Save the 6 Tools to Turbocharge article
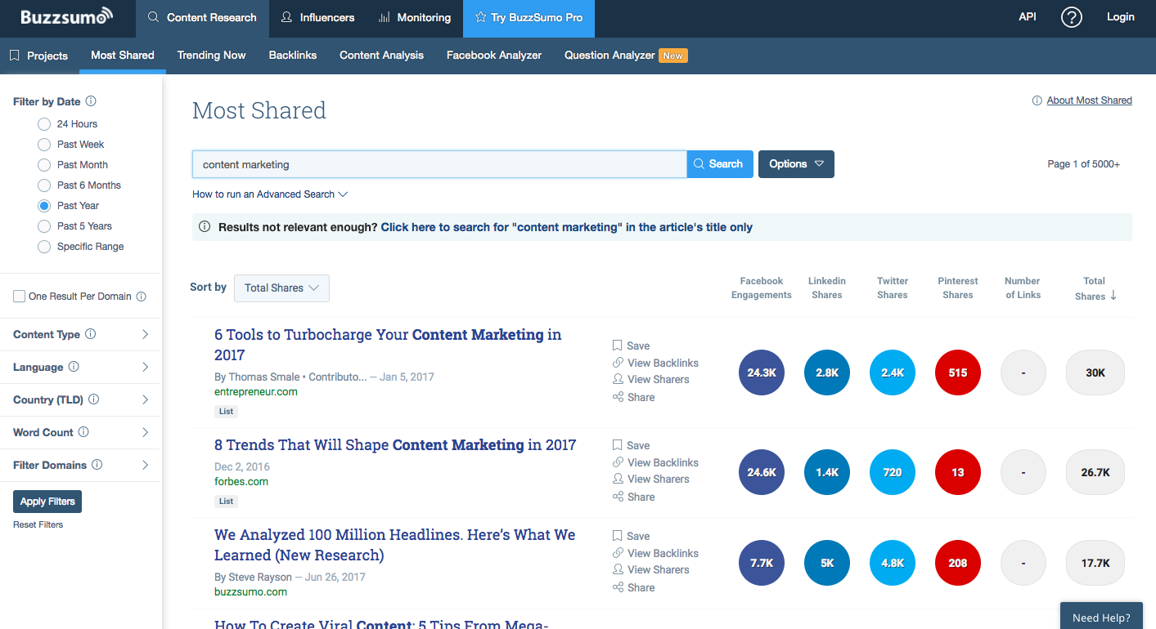Screen dimensions: 1156x629 click(631, 346)
